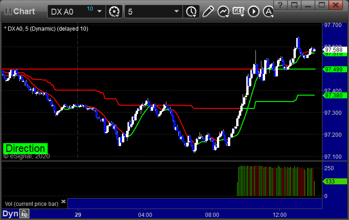Click the blue 10 delay indicator
The image size is (349, 220).
point(90,9)
